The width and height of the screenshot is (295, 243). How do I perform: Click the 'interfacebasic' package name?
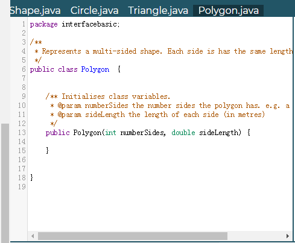pyautogui.click(x=89, y=24)
